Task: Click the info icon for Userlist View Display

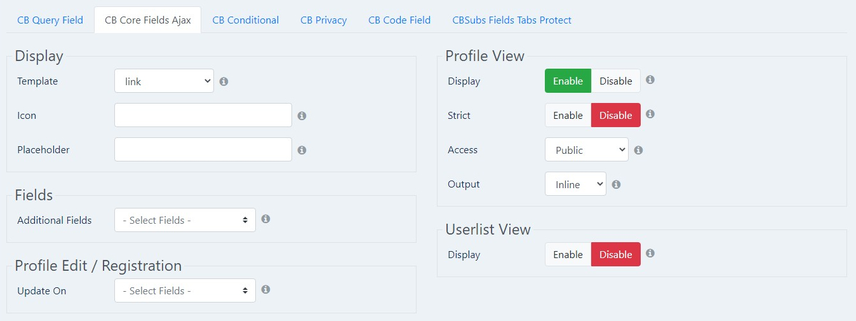Action: pos(650,253)
